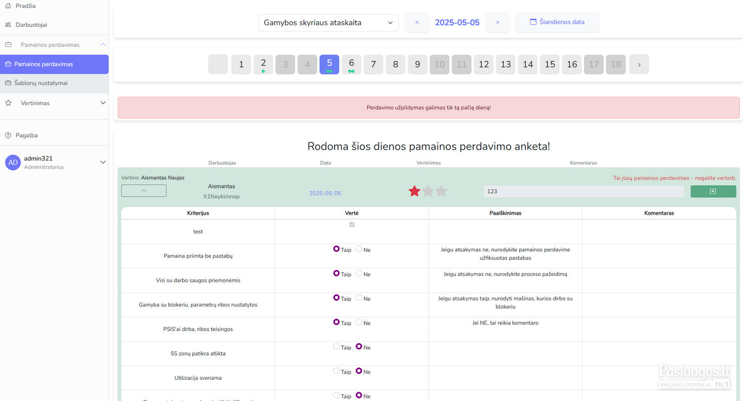Image resolution: width=743 pixels, height=401 pixels.
Task: Select Taip for Utilizacija sveriama
Action: tap(336, 371)
